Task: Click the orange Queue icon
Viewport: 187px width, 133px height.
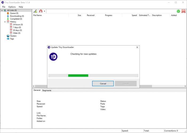Action: [8, 13]
